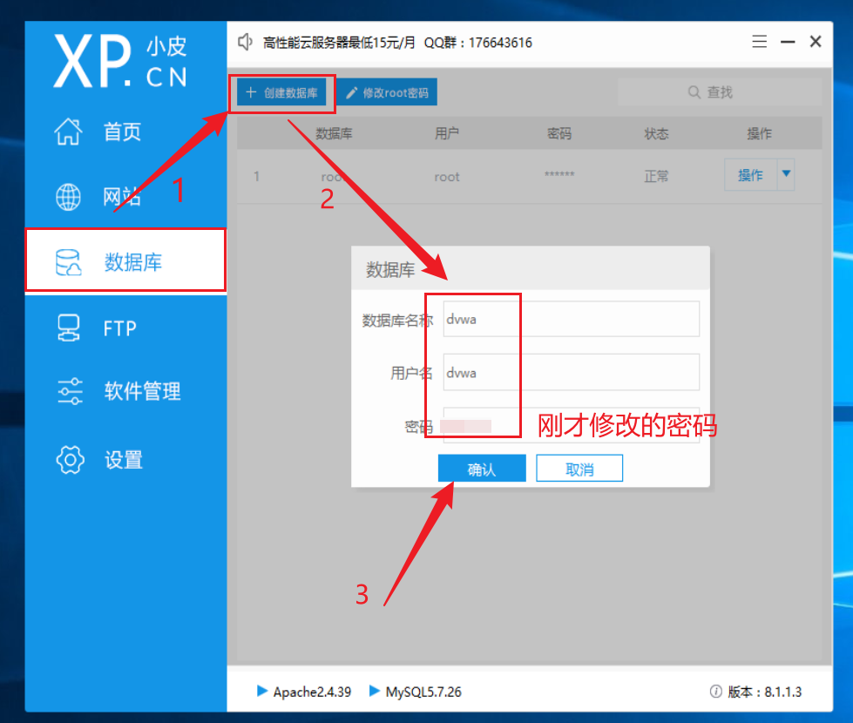Click the MySQL5.7.26 status label
This screenshot has width=853, height=723.
pyautogui.click(x=423, y=692)
